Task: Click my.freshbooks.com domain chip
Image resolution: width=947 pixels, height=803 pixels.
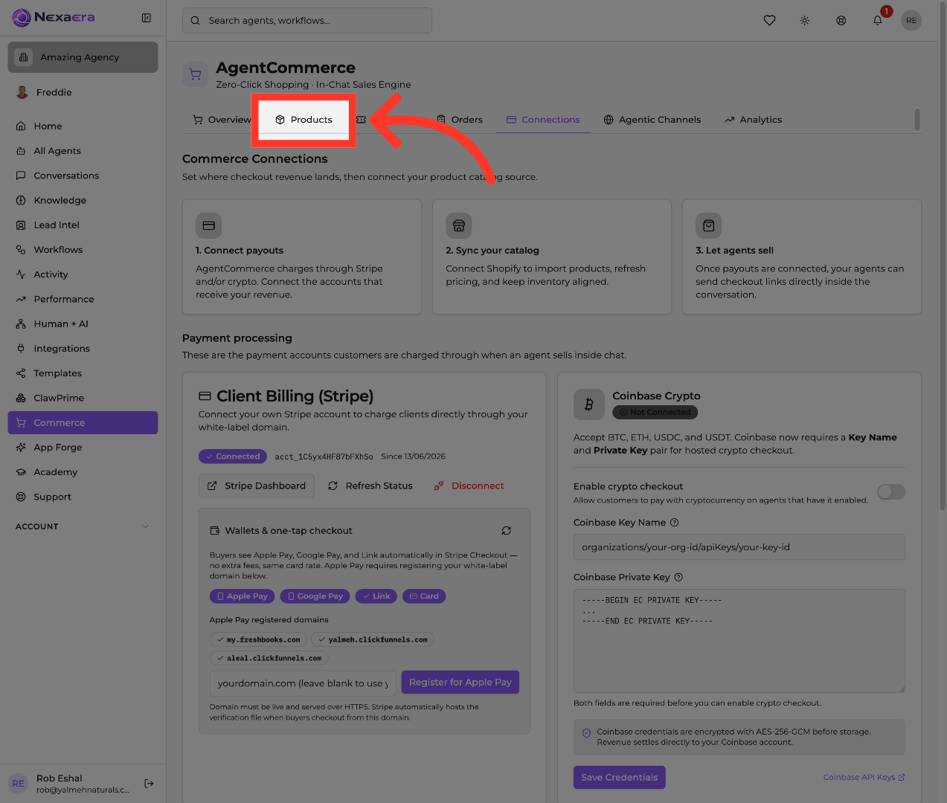Action: 258,639
